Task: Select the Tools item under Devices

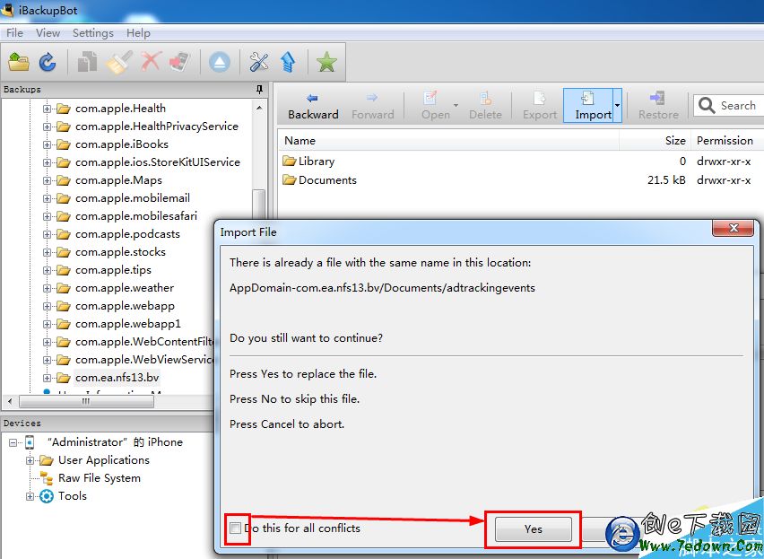Action: tap(72, 496)
